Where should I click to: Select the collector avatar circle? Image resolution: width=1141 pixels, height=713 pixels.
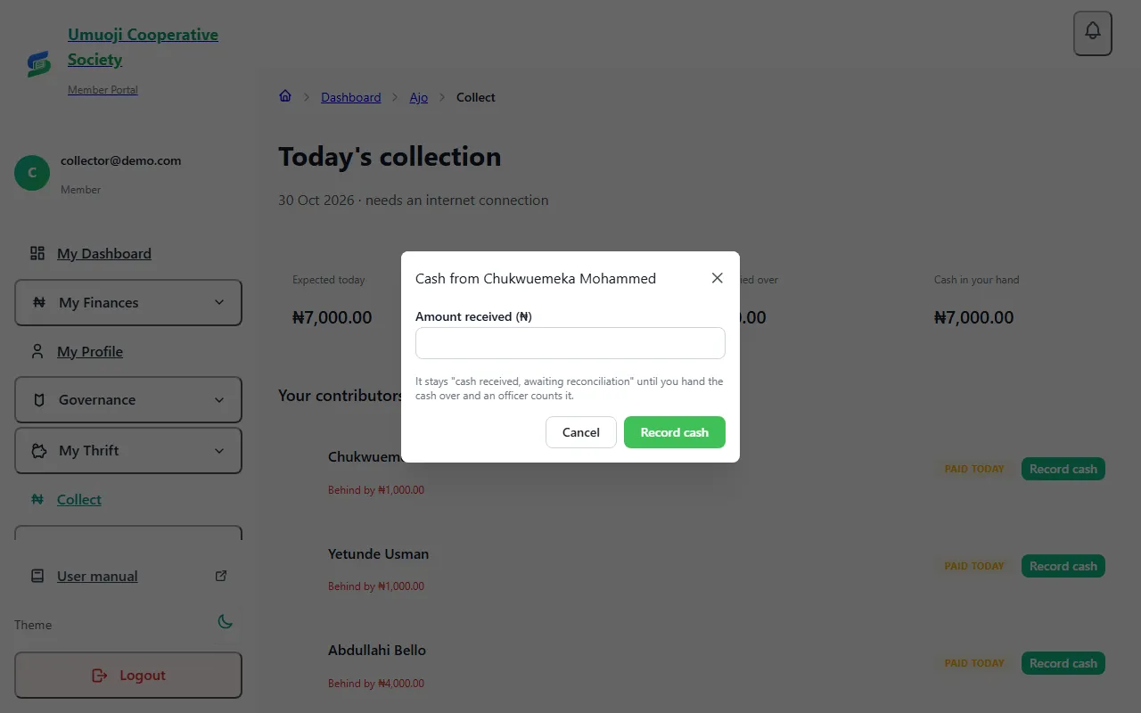(32, 173)
